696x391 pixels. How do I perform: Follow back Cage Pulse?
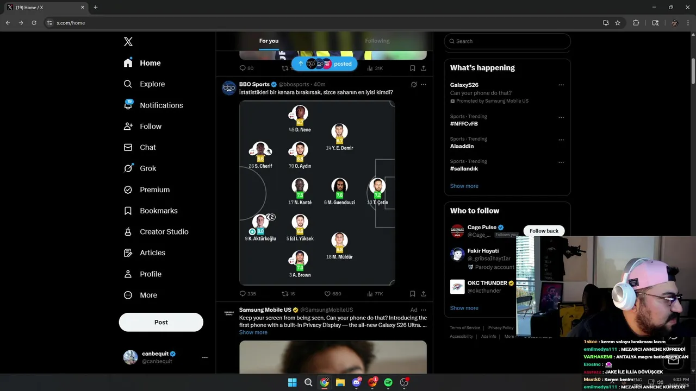click(544, 231)
